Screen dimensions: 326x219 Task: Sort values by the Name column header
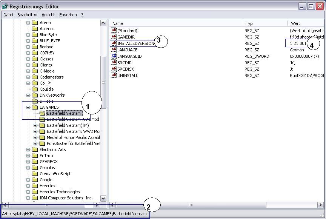tap(176, 23)
